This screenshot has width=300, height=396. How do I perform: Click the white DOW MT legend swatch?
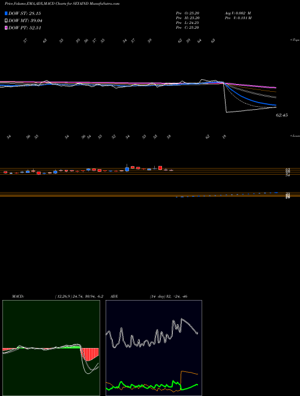point(6,21)
